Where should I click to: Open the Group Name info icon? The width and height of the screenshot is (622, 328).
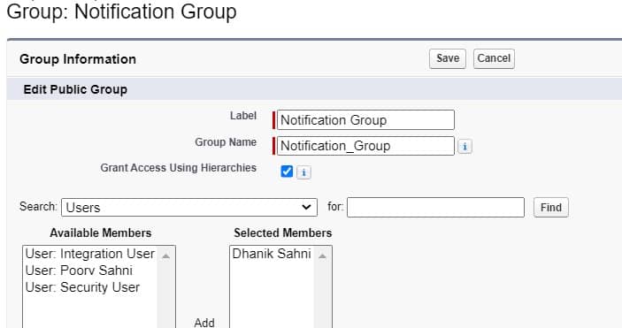[x=465, y=147]
